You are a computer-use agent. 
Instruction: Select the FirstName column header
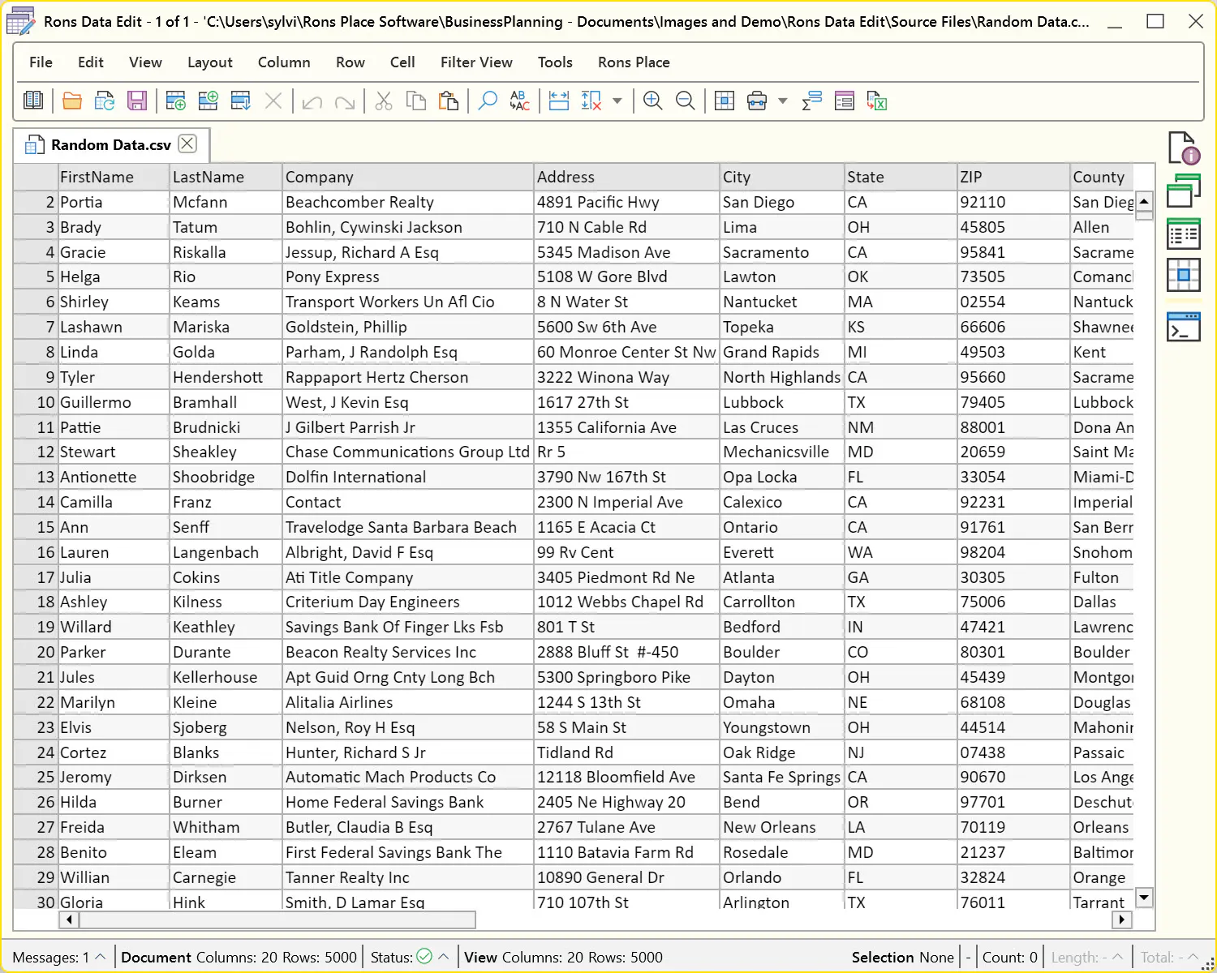[x=113, y=177]
